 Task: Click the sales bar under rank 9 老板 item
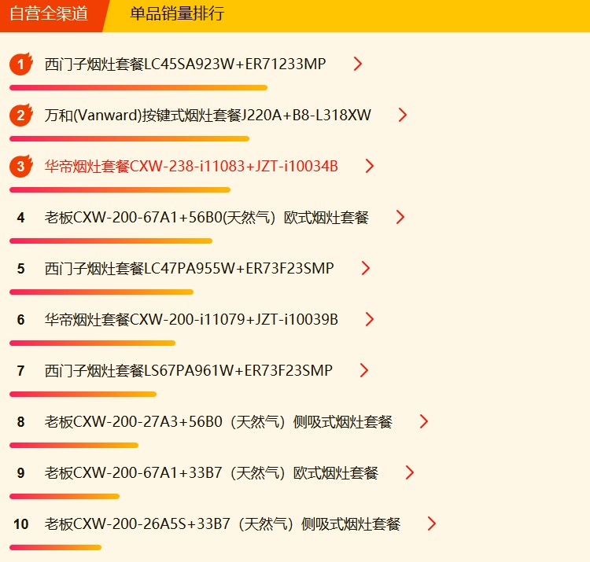[65, 497]
